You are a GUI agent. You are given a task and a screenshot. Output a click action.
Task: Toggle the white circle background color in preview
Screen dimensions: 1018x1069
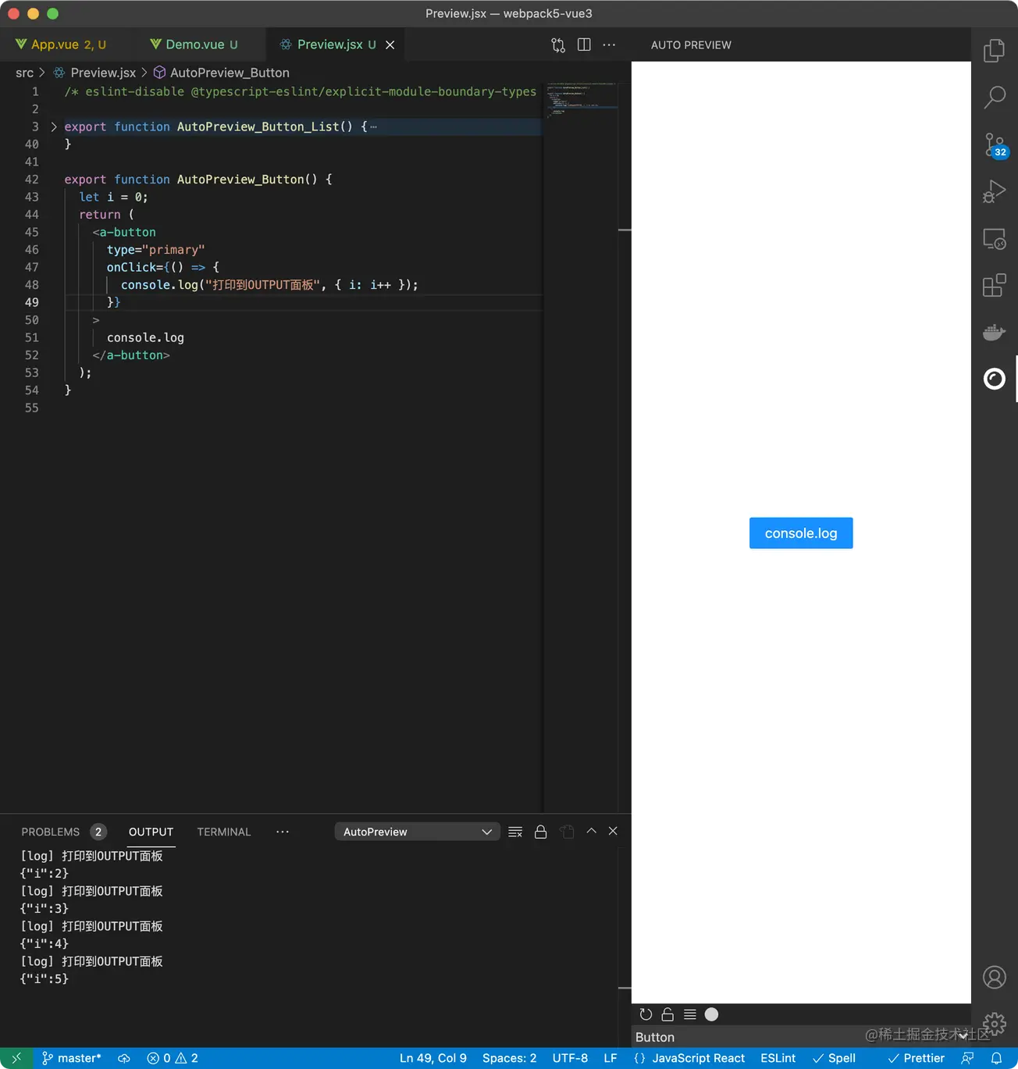711,1014
